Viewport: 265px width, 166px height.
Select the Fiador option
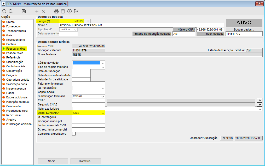(x=10, y=93)
